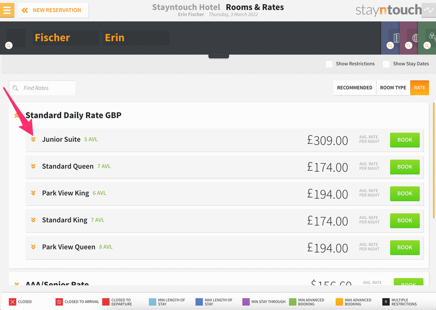Book the Junior Suite
This screenshot has width=436, height=310.
[x=405, y=140]
